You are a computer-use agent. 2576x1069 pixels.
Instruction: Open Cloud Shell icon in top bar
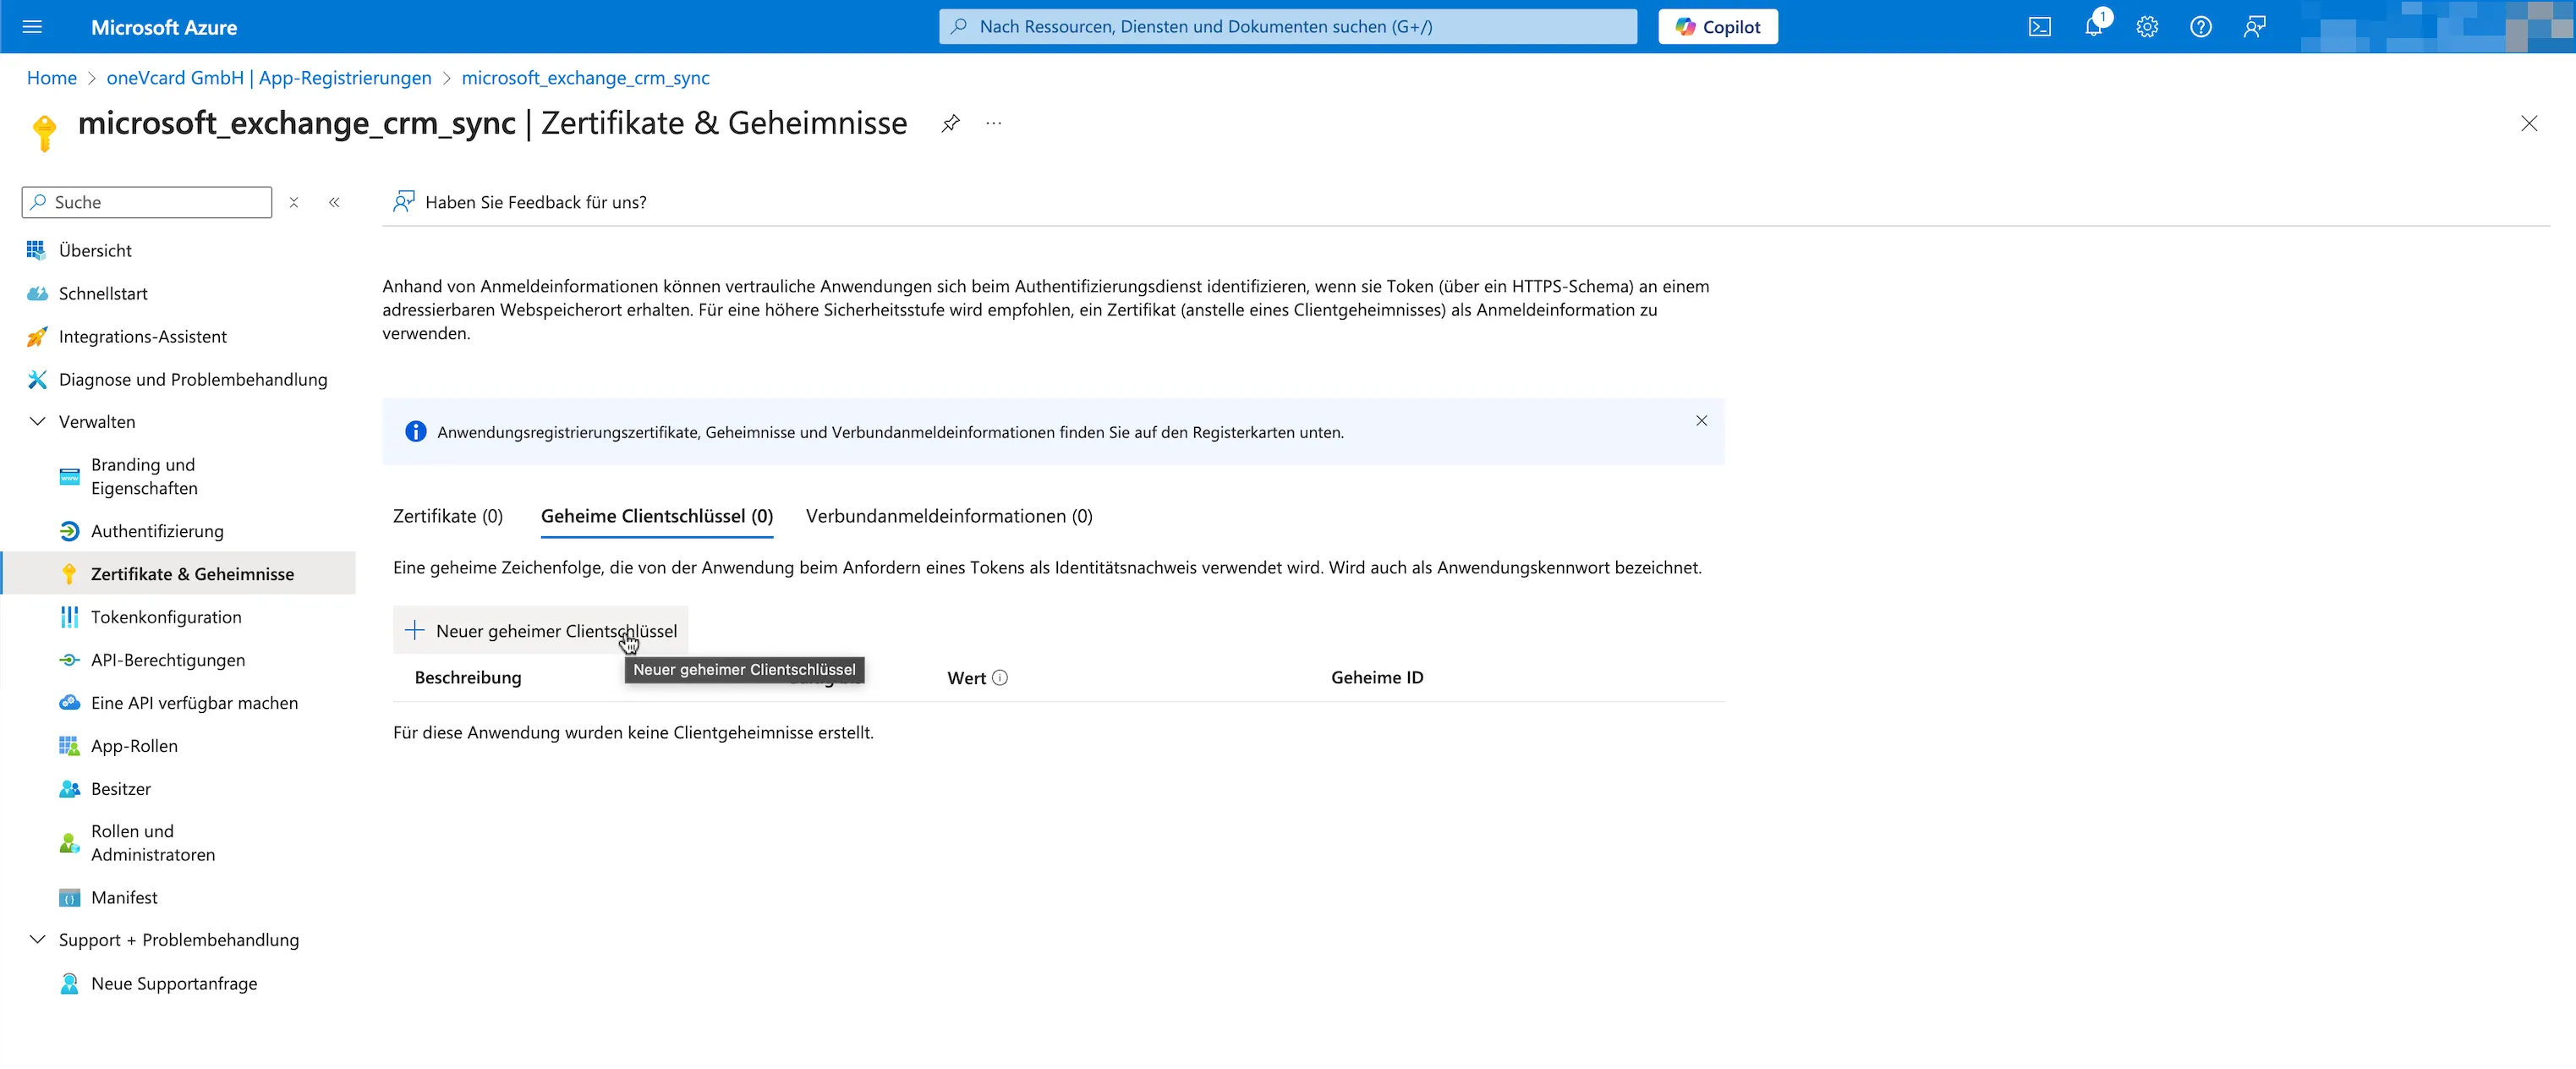[x=2039, y=27]
